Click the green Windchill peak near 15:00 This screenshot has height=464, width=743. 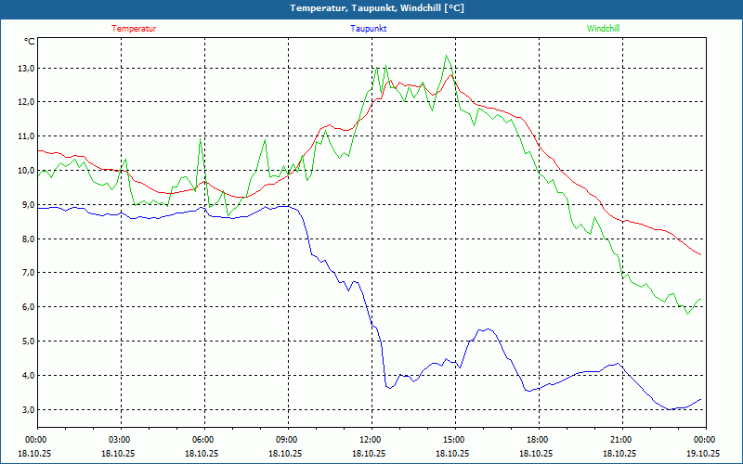(448, 56)
